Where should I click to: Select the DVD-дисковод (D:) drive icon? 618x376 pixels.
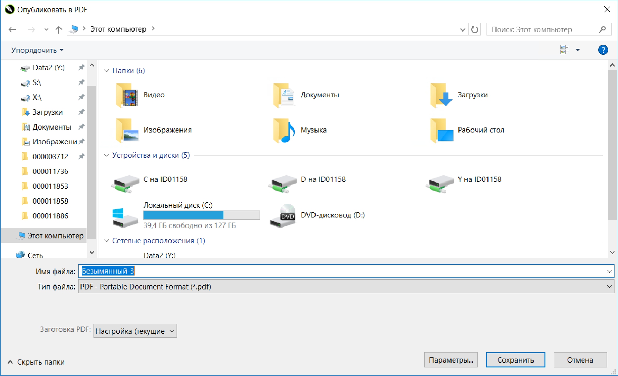click(x=283, y=216)
